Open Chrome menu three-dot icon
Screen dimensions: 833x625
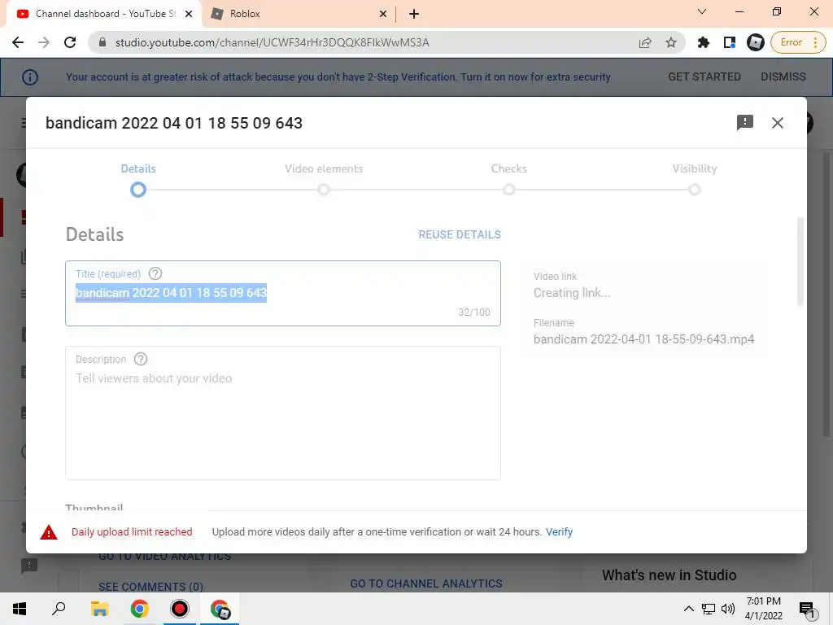pyautogui.click(x=815, y=42)
